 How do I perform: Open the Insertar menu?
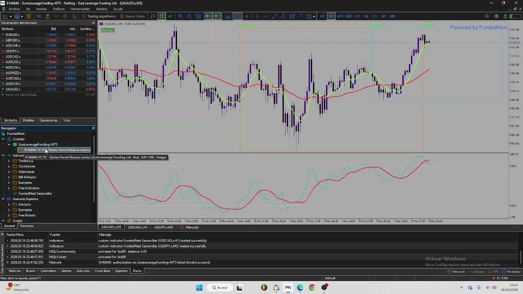(41, 9)
